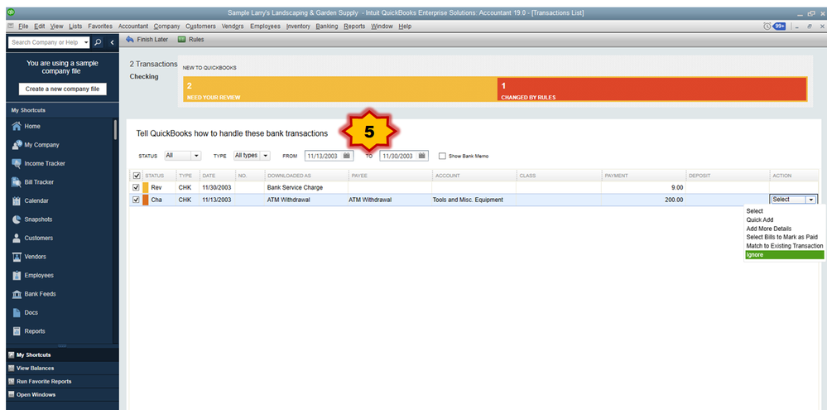Open the Calendar shortcut icon
This screenshot has width=827, height=410.
click(x=17, y=200)
